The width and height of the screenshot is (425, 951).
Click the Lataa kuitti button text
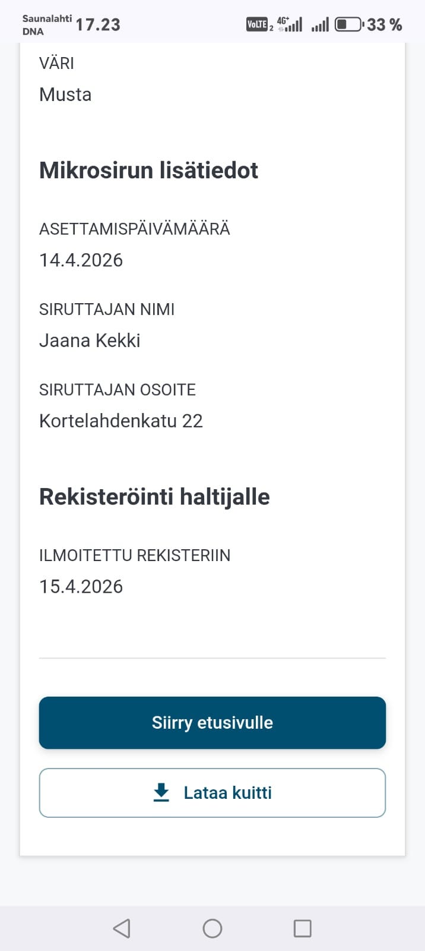click(227, 793)
